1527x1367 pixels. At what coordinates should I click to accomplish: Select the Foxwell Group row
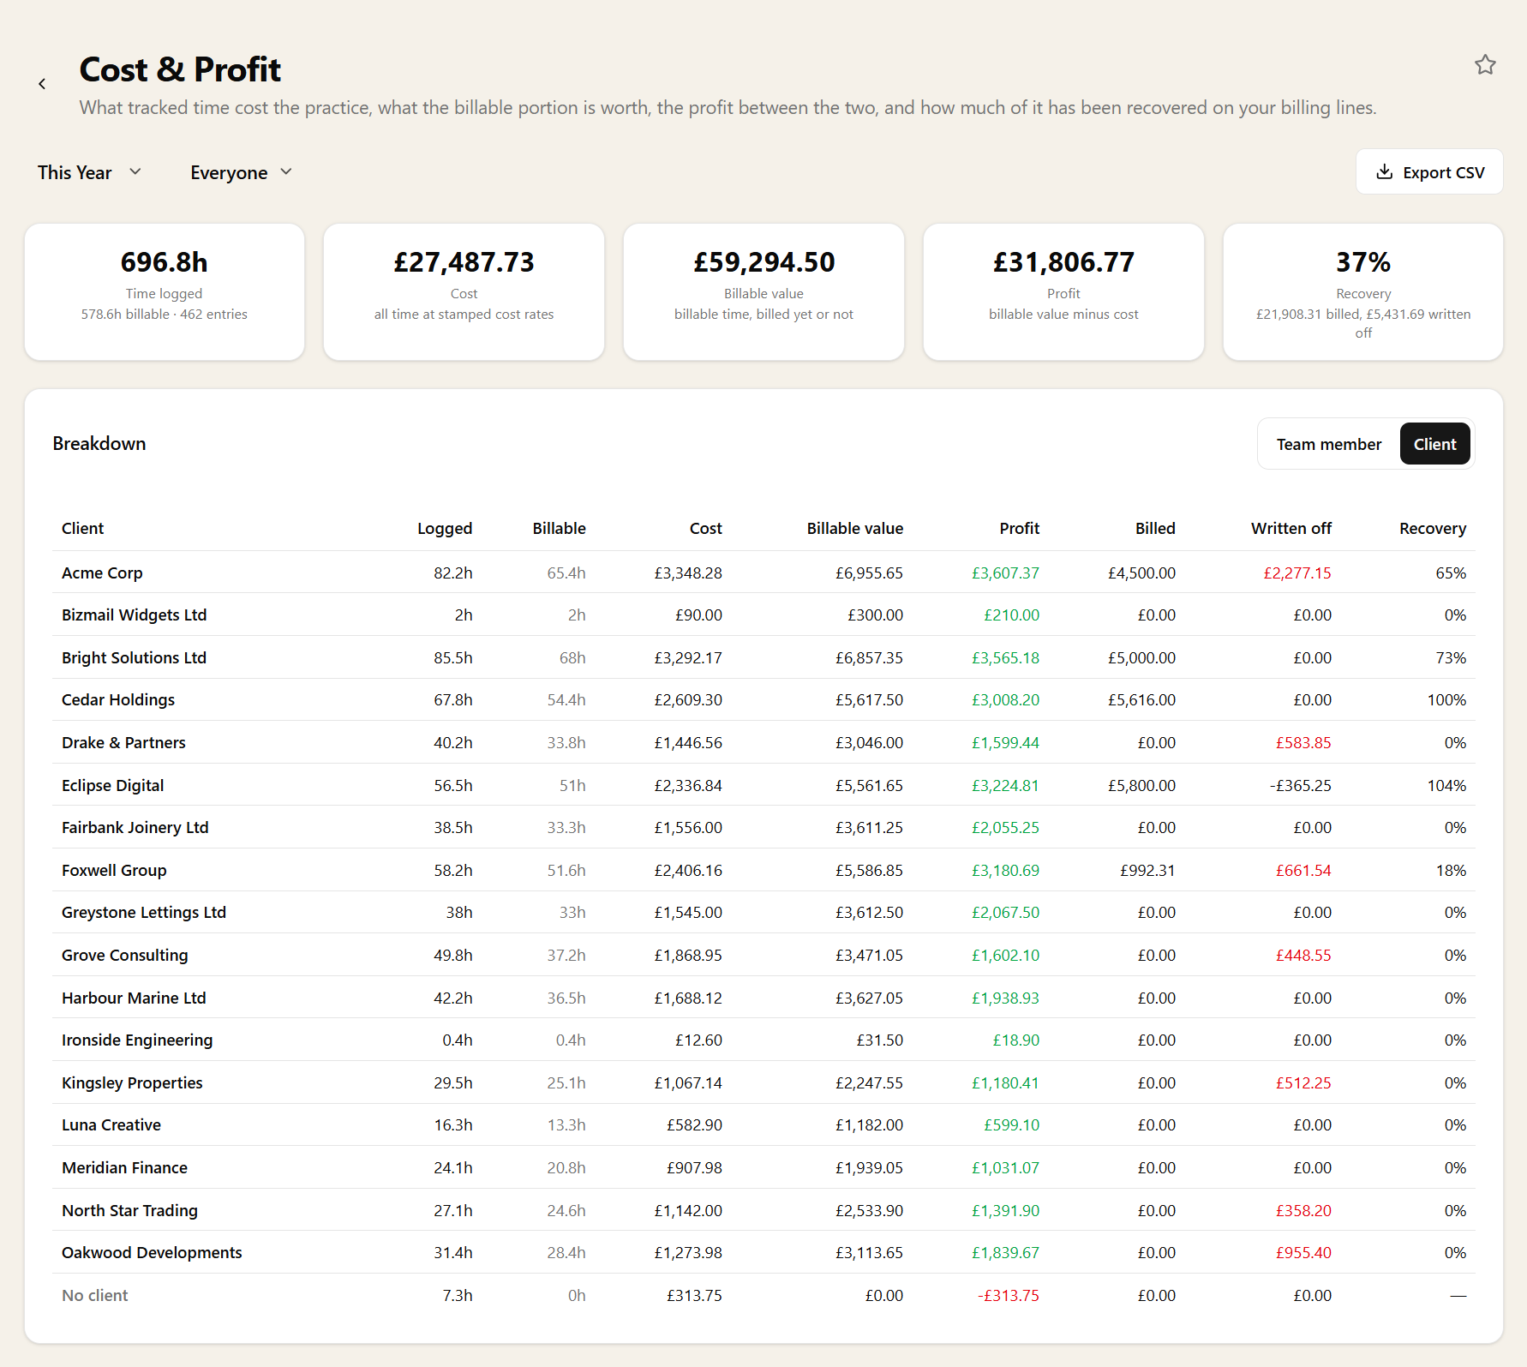pos(763,870)
